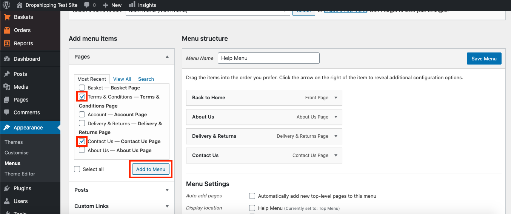The image size is (511, 214).
Task: Open the select a menu to edit dropdown
Action: click(x=208, y=12)
